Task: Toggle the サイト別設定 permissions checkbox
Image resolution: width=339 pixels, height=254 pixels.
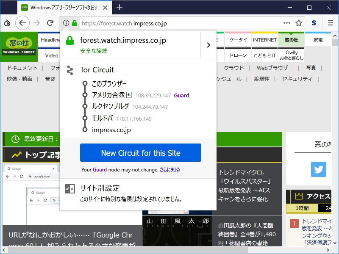Action: pyautogui.click(x=69, y=189)
